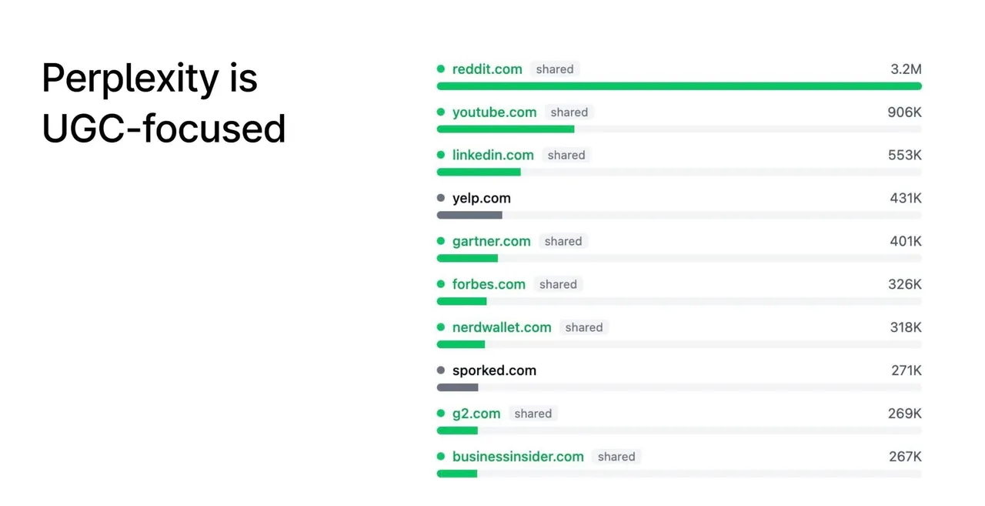Open the g2.com domain link

pos(476,414)
